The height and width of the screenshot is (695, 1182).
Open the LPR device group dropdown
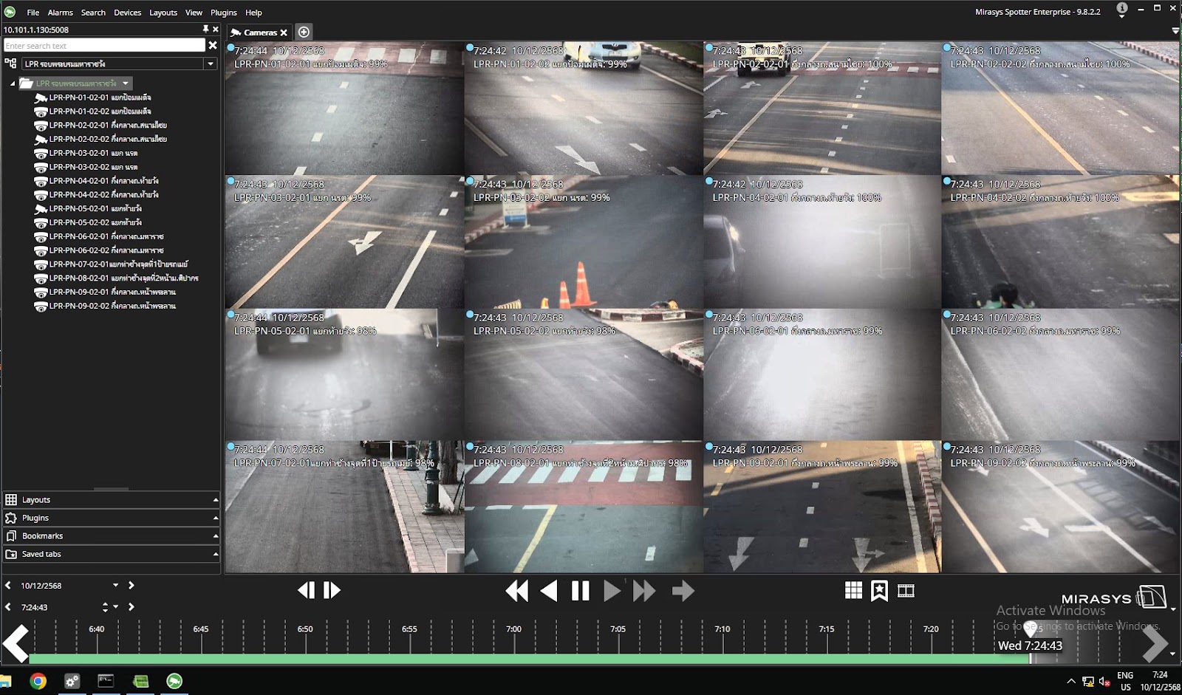coord(211,64)
